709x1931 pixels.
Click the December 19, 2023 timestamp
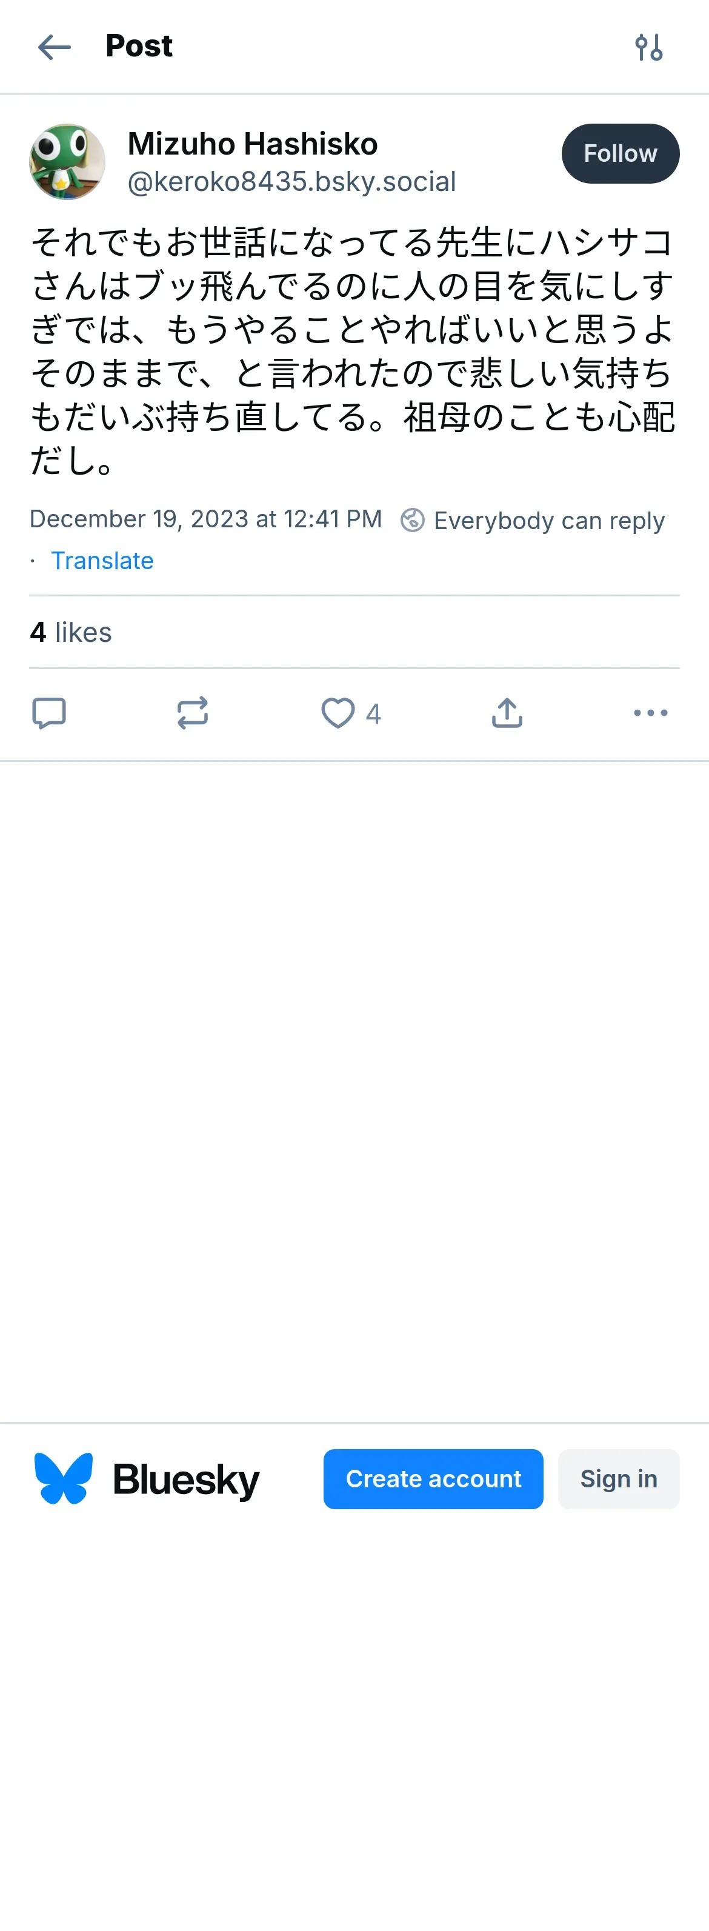click(x=205, y=519)
